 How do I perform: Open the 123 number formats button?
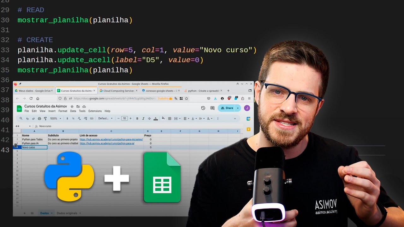point(92,119)
